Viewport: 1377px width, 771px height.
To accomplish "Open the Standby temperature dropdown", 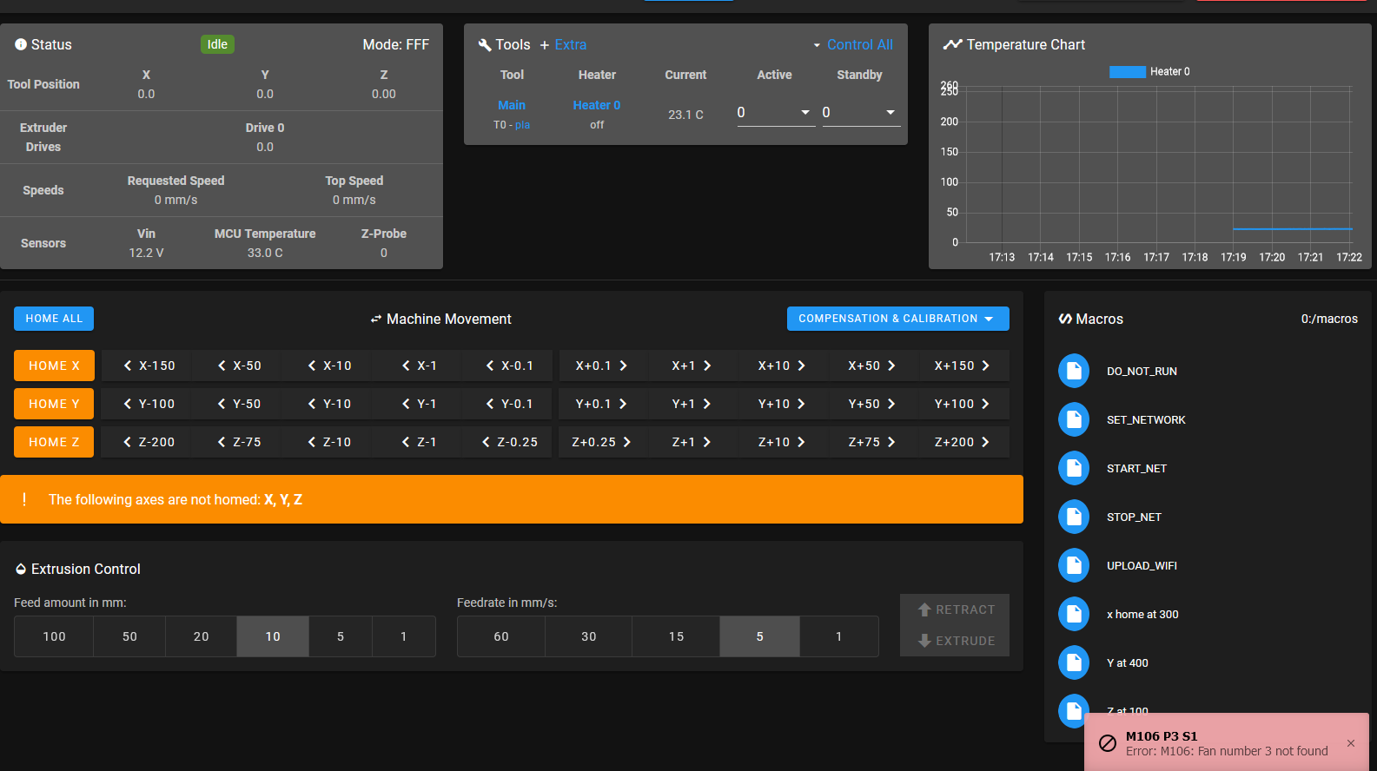I will pyautogui.click(x=890, y=112).
